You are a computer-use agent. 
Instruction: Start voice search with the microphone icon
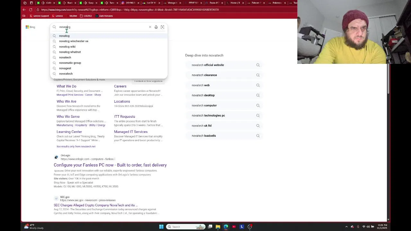[x=156, y=27]
